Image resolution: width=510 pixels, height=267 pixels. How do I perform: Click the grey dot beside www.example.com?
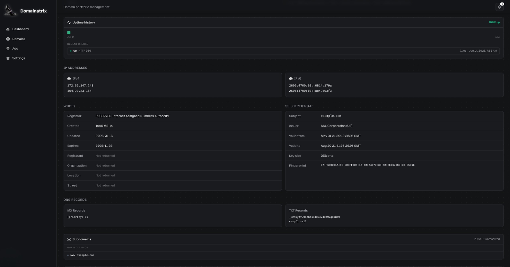68,255
